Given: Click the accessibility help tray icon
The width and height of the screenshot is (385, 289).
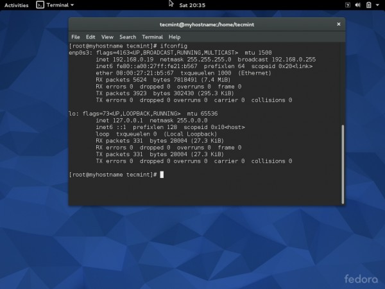Looking at the screenshot, I should click(347, 5).
